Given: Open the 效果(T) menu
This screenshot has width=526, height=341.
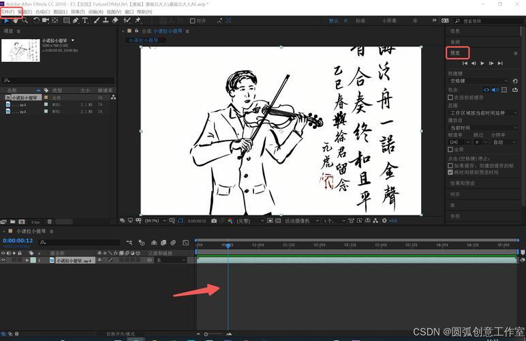Looking at the screenshot, I should (78, 12).
